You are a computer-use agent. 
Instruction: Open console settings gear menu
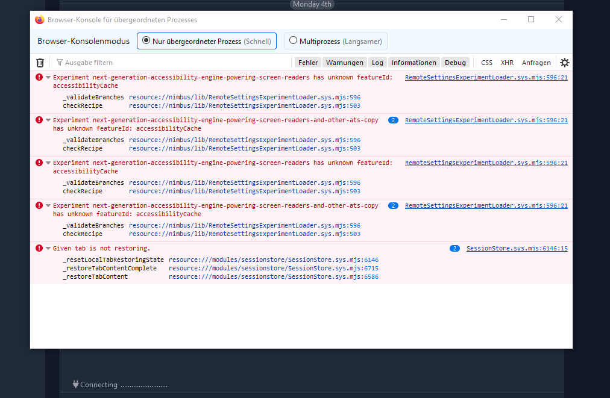[x=564, y=63]
